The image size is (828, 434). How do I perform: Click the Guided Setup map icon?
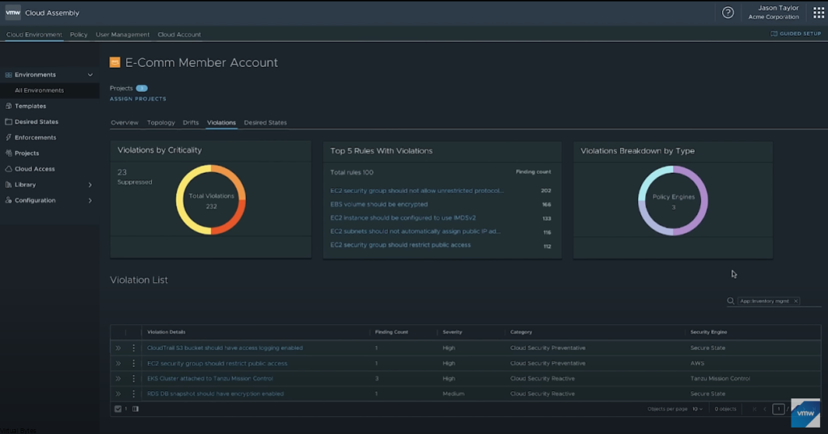click(x=774, y=33)
